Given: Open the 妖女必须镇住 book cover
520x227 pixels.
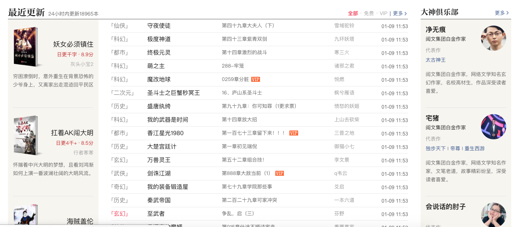Looking at the screenshot, I should (x=26, y=46).
